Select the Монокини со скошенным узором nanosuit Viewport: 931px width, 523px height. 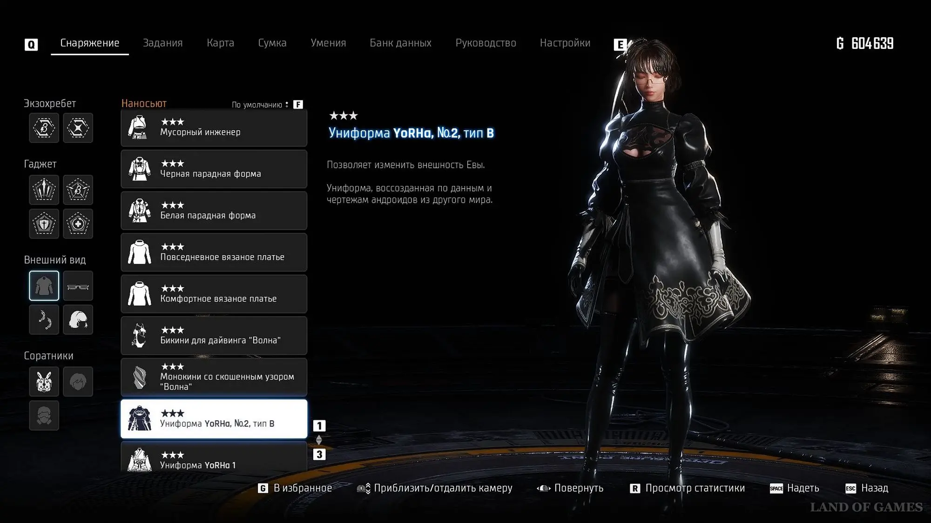[214, 377]
